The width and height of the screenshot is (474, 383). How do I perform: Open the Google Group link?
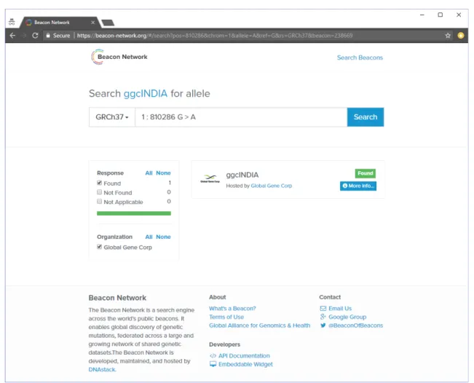[x=347, y=317]
